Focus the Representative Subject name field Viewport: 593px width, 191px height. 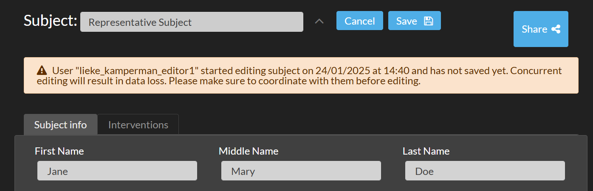click(x=192, y=22)
